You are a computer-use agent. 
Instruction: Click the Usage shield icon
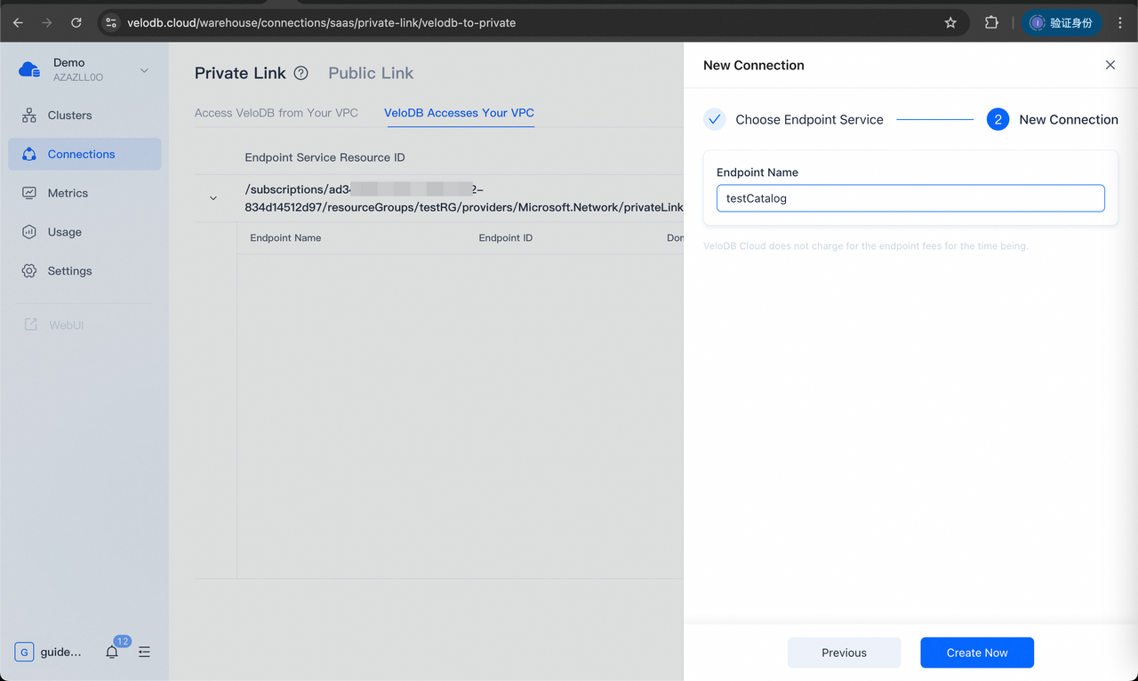point(29,232)
